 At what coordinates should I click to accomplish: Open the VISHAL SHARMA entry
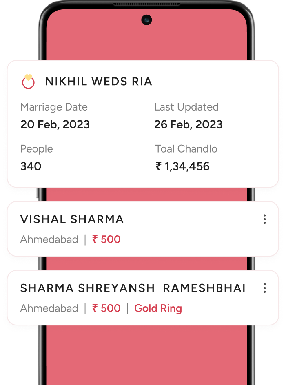(143, 229)
